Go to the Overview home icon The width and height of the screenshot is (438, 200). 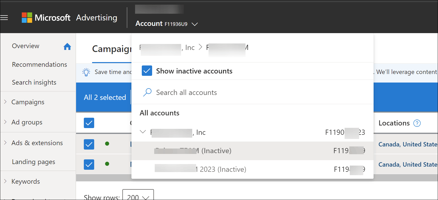tap(67, 46)
